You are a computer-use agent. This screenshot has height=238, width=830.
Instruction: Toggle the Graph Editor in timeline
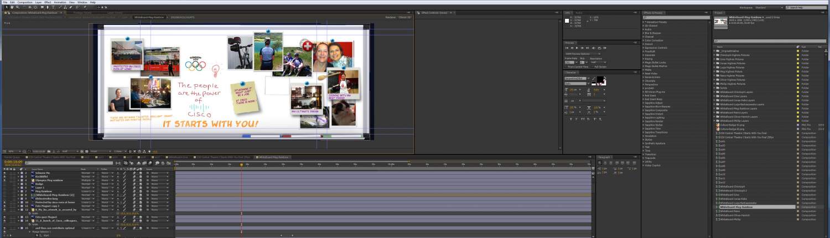point(169,163)
